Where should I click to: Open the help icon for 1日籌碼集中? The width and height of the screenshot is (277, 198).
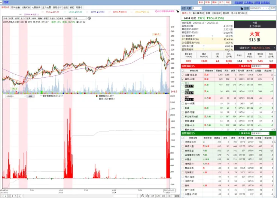tap(212, 36)
